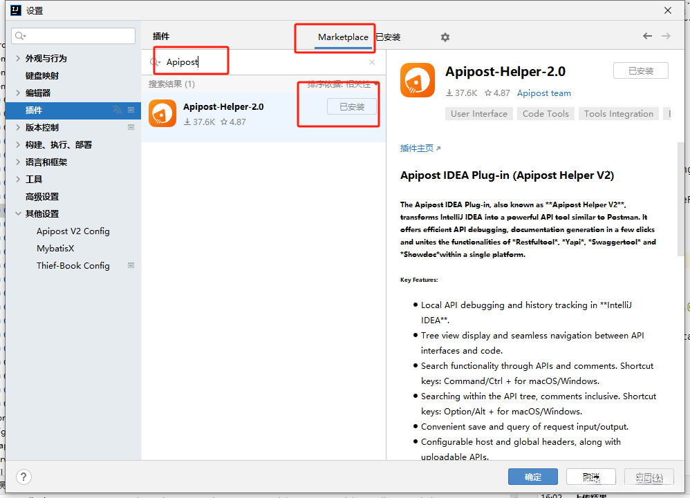Click the apply button at bottom right
Viewport: 690px width, 498px height.
pyautogui.click(x=649, y=477)
